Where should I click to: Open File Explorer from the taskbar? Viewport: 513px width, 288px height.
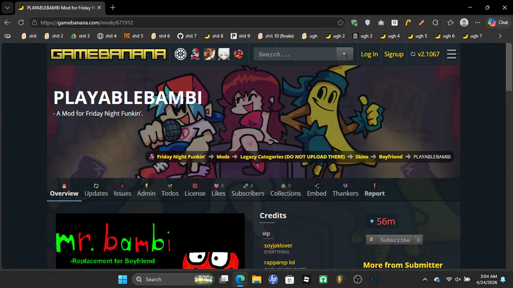tap(256, 279)
